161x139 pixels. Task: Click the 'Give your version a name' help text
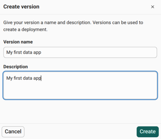tap(73, 26)
